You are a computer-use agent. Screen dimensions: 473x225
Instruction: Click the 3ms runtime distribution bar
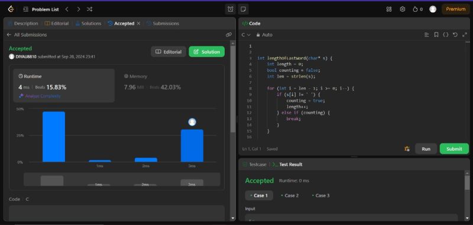click(x=192, y=145)
